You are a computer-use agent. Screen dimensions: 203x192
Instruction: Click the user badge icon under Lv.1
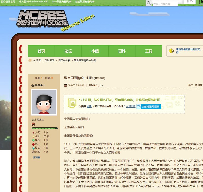33,124
